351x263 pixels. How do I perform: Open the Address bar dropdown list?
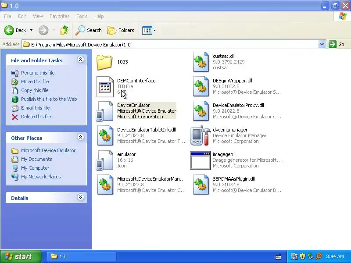coord(322,44)
